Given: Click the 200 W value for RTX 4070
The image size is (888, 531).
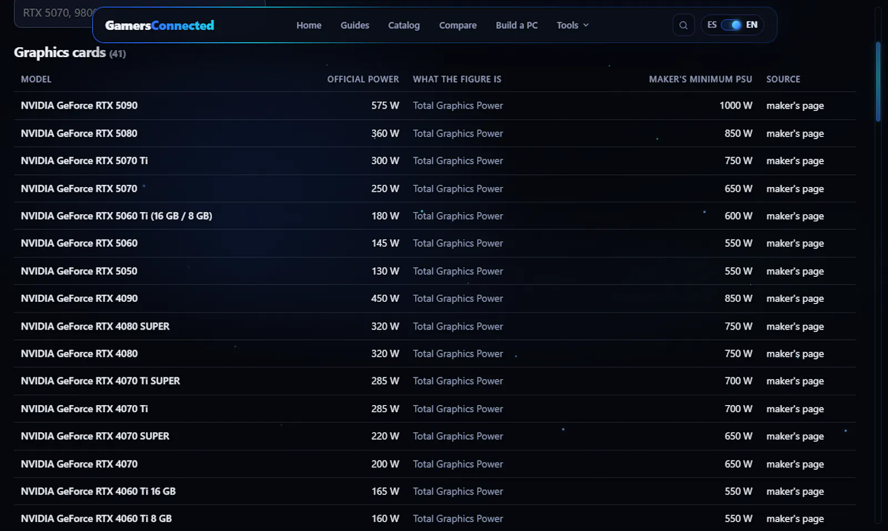Looking at the screenshot, I should pyautogui.click(x=385, y=464).
